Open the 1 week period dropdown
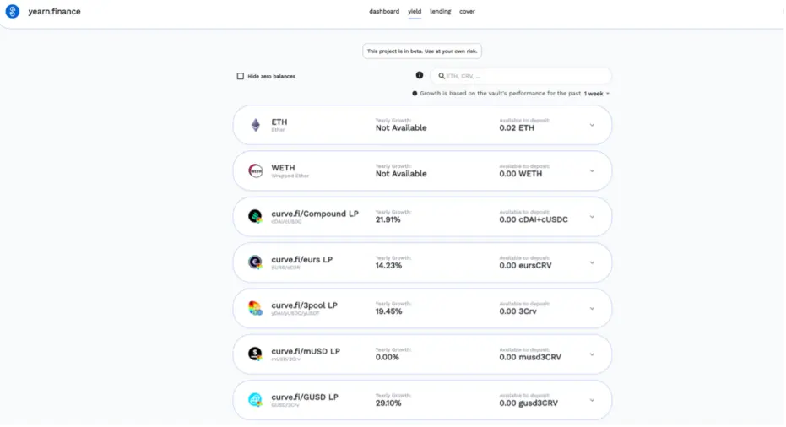This screenshot has width=786, height=427. 597,94
